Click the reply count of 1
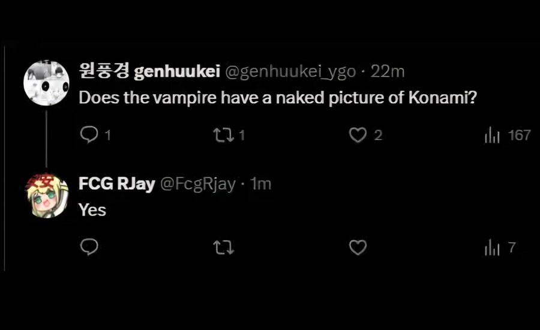Image resolution: width=540 pixels, height=330 pixels. coord(108,135)
